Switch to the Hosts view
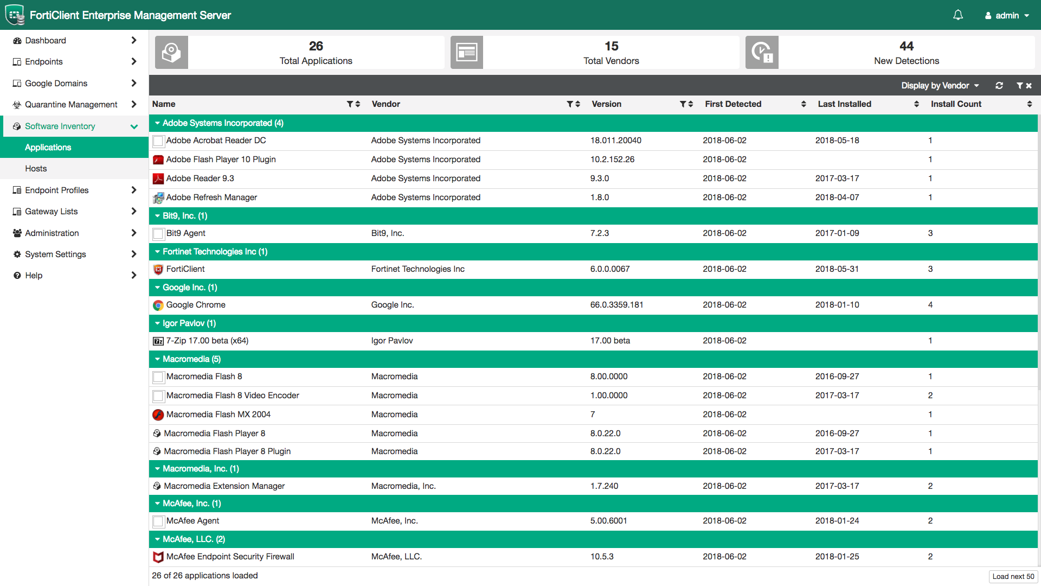1041x586 pixels. tap(36, 168)
